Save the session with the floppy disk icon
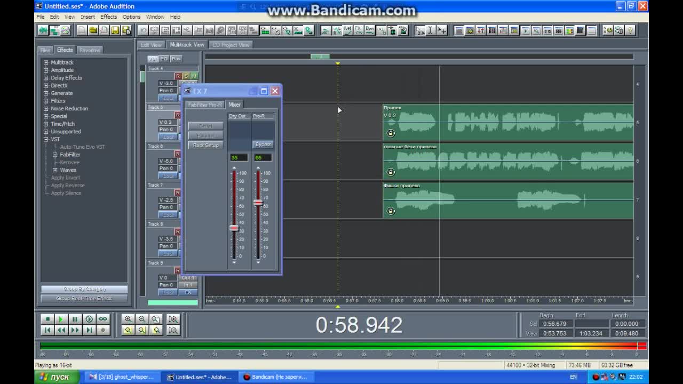The width and height of the screenshot is (683, 384). tap(115, 30)
